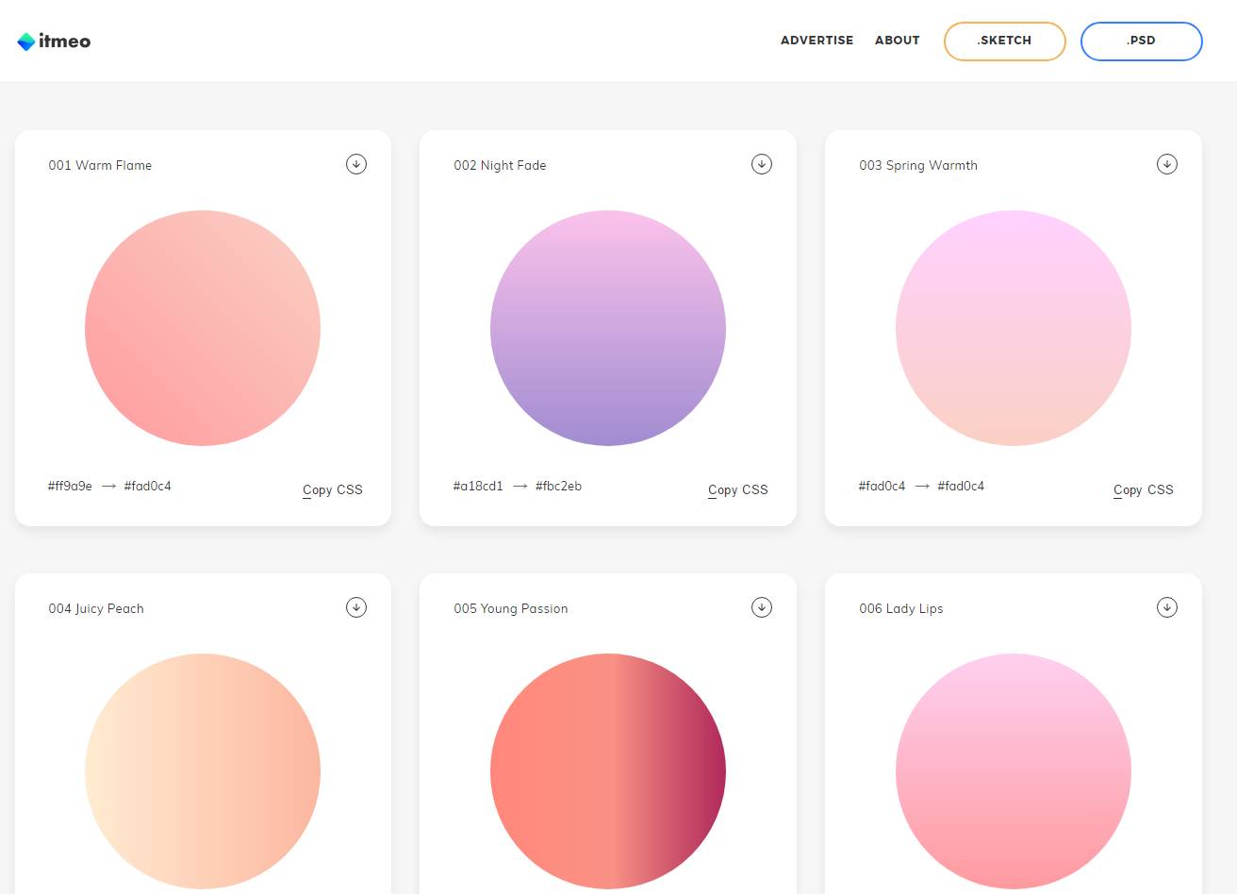This screenshot has height=894, width=1237.
Task: Click the itmeo logo
Action: pos(54,41)
